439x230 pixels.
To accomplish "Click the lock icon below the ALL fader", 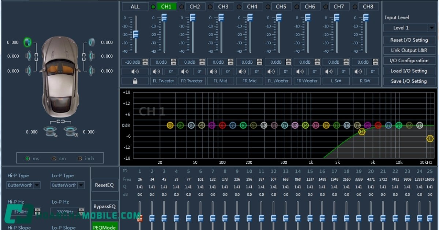I will 135,81.
